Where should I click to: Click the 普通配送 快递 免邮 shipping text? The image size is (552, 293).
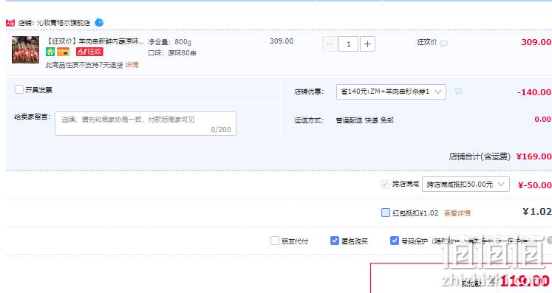tap(364, 120)
